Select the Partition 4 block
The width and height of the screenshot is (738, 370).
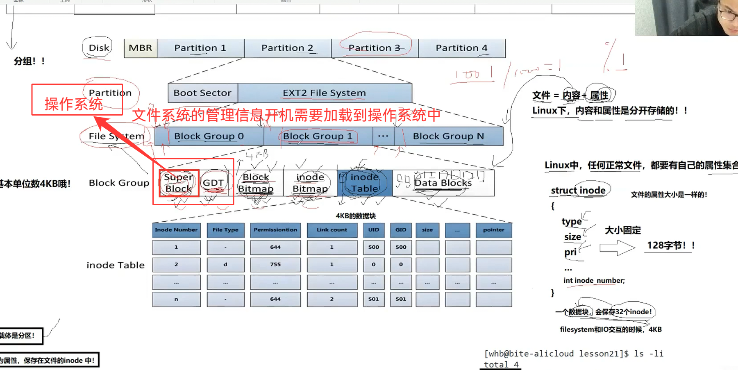pyautogui.click(x=461, y=48)
